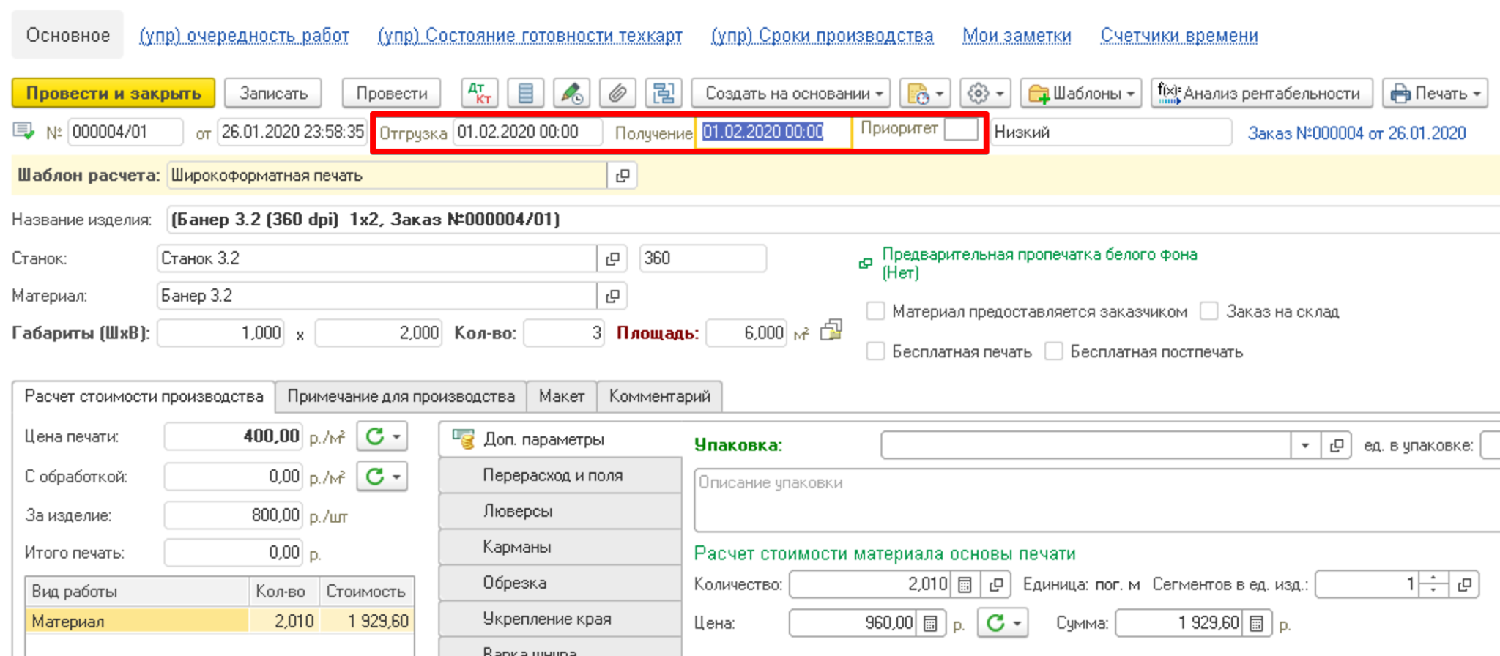This screenshot has height=656, width=1500.
Task: Click the Цена печати value field
Action: point(233,436)
